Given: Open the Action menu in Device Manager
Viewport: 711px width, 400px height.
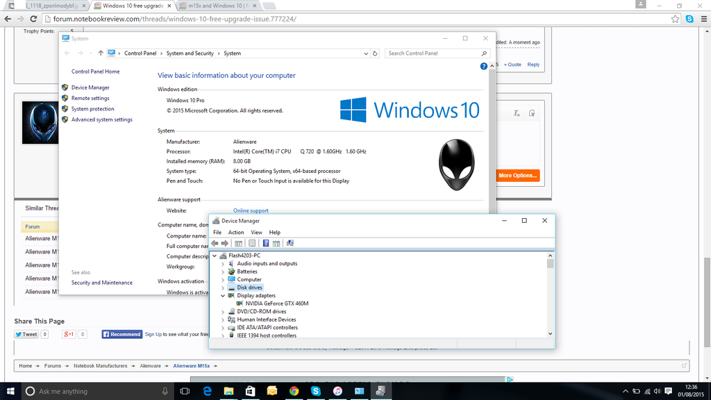Looking at the screenshot, I should point(236,232).
